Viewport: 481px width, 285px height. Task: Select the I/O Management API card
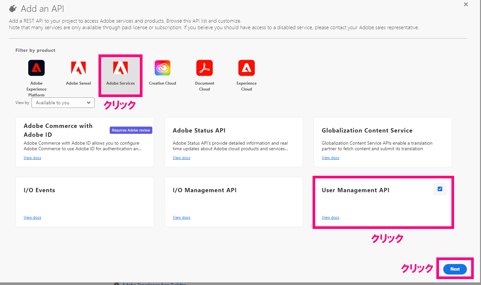234,202
